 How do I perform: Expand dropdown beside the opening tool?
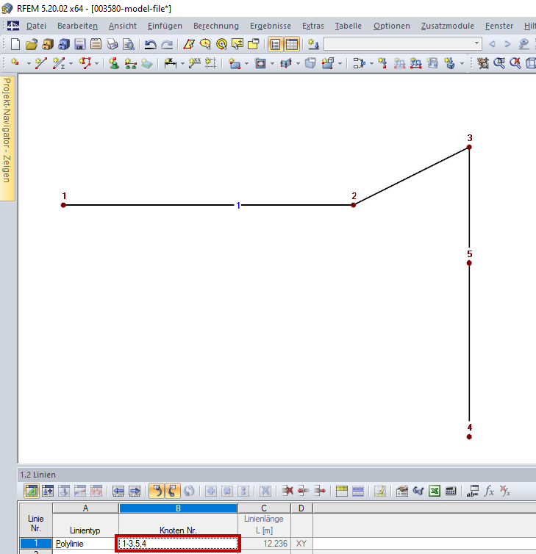pos(272,64)
